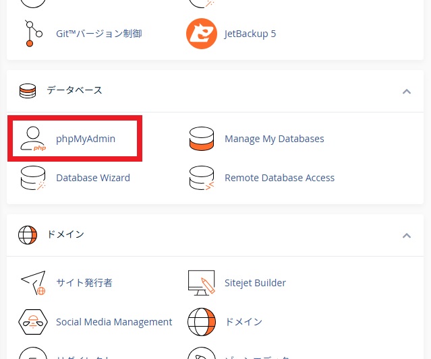Open Manage My Databases link
431x359 pixels.
tap(275, 139)
